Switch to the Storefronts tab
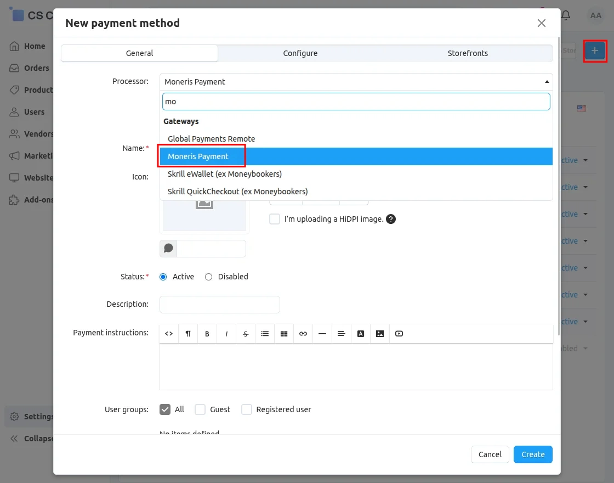This screenshot has width=614, height=483. [x=468, y=53]
